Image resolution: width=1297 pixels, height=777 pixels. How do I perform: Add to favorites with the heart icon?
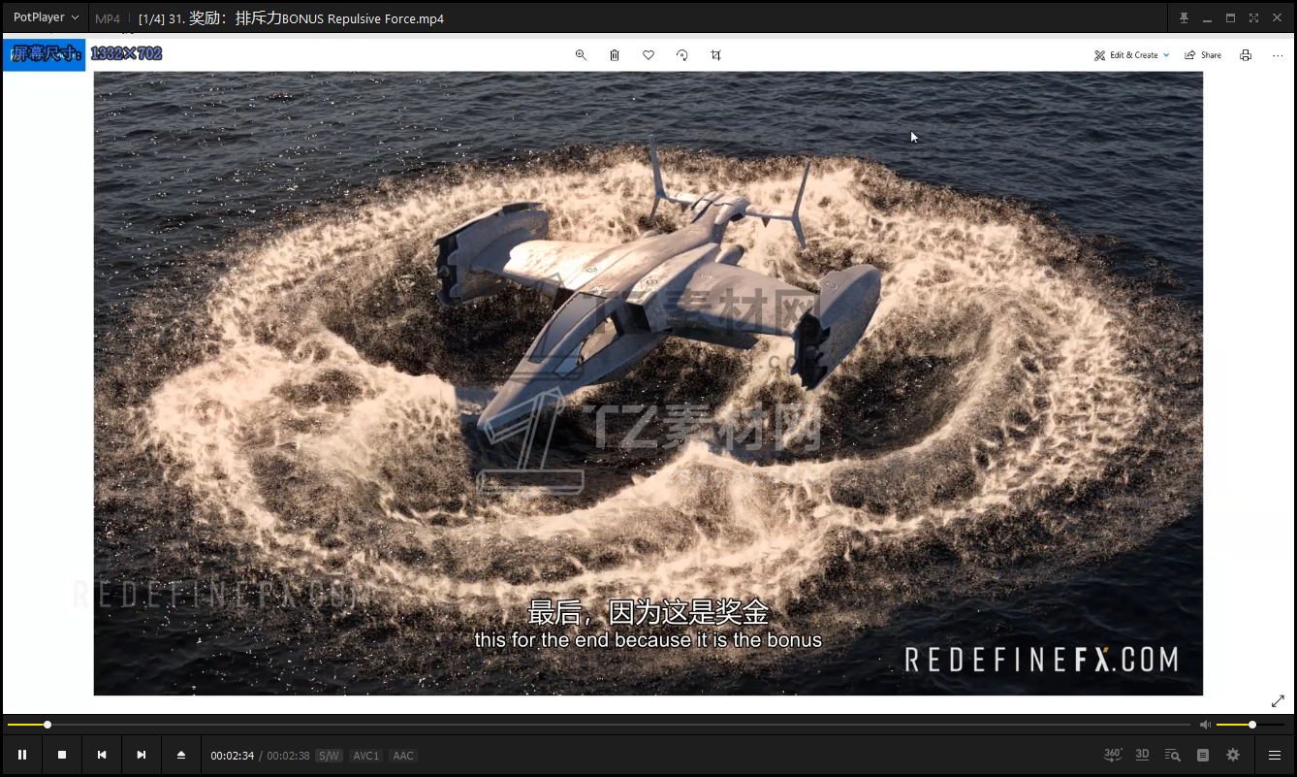click(648, 55)
